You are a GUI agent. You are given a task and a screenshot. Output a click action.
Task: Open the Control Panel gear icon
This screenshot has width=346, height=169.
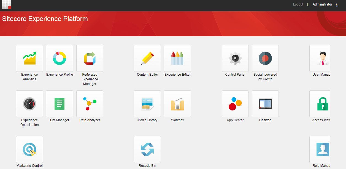point(235,58)
